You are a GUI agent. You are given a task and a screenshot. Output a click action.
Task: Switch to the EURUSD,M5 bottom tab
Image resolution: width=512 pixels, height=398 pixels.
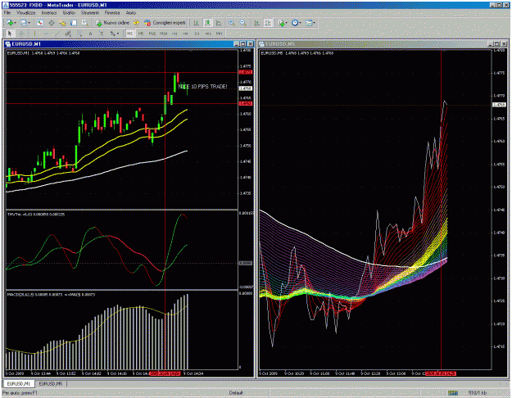point(51,383)
